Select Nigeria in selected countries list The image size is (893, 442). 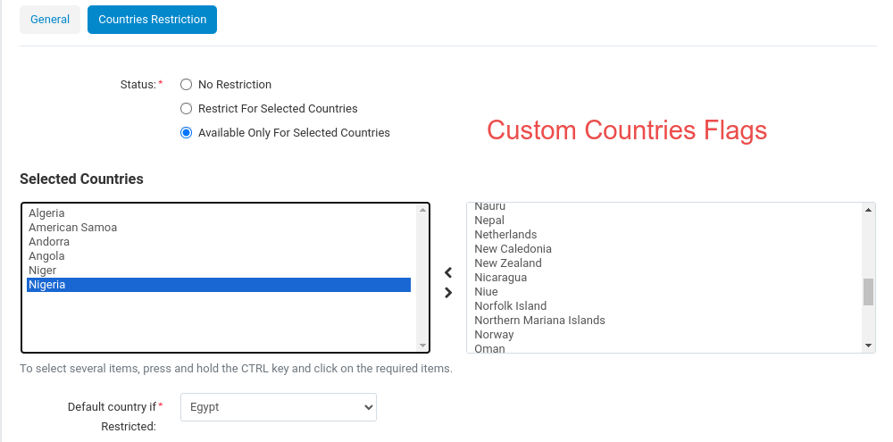click(219, 285)
